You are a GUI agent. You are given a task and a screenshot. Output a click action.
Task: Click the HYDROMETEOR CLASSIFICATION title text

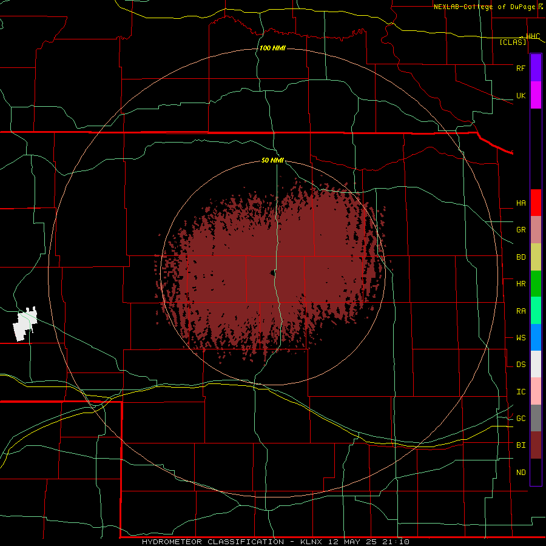click(x=213, y=542)
